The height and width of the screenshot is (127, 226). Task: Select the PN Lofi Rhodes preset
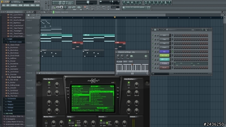point(96,101)
